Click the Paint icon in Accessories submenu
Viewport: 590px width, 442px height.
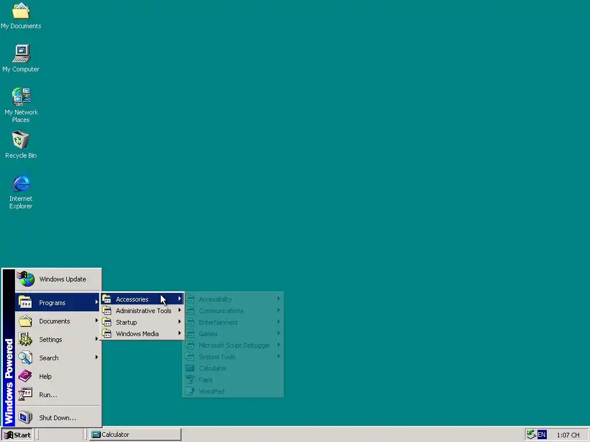(x=190, y=379)
